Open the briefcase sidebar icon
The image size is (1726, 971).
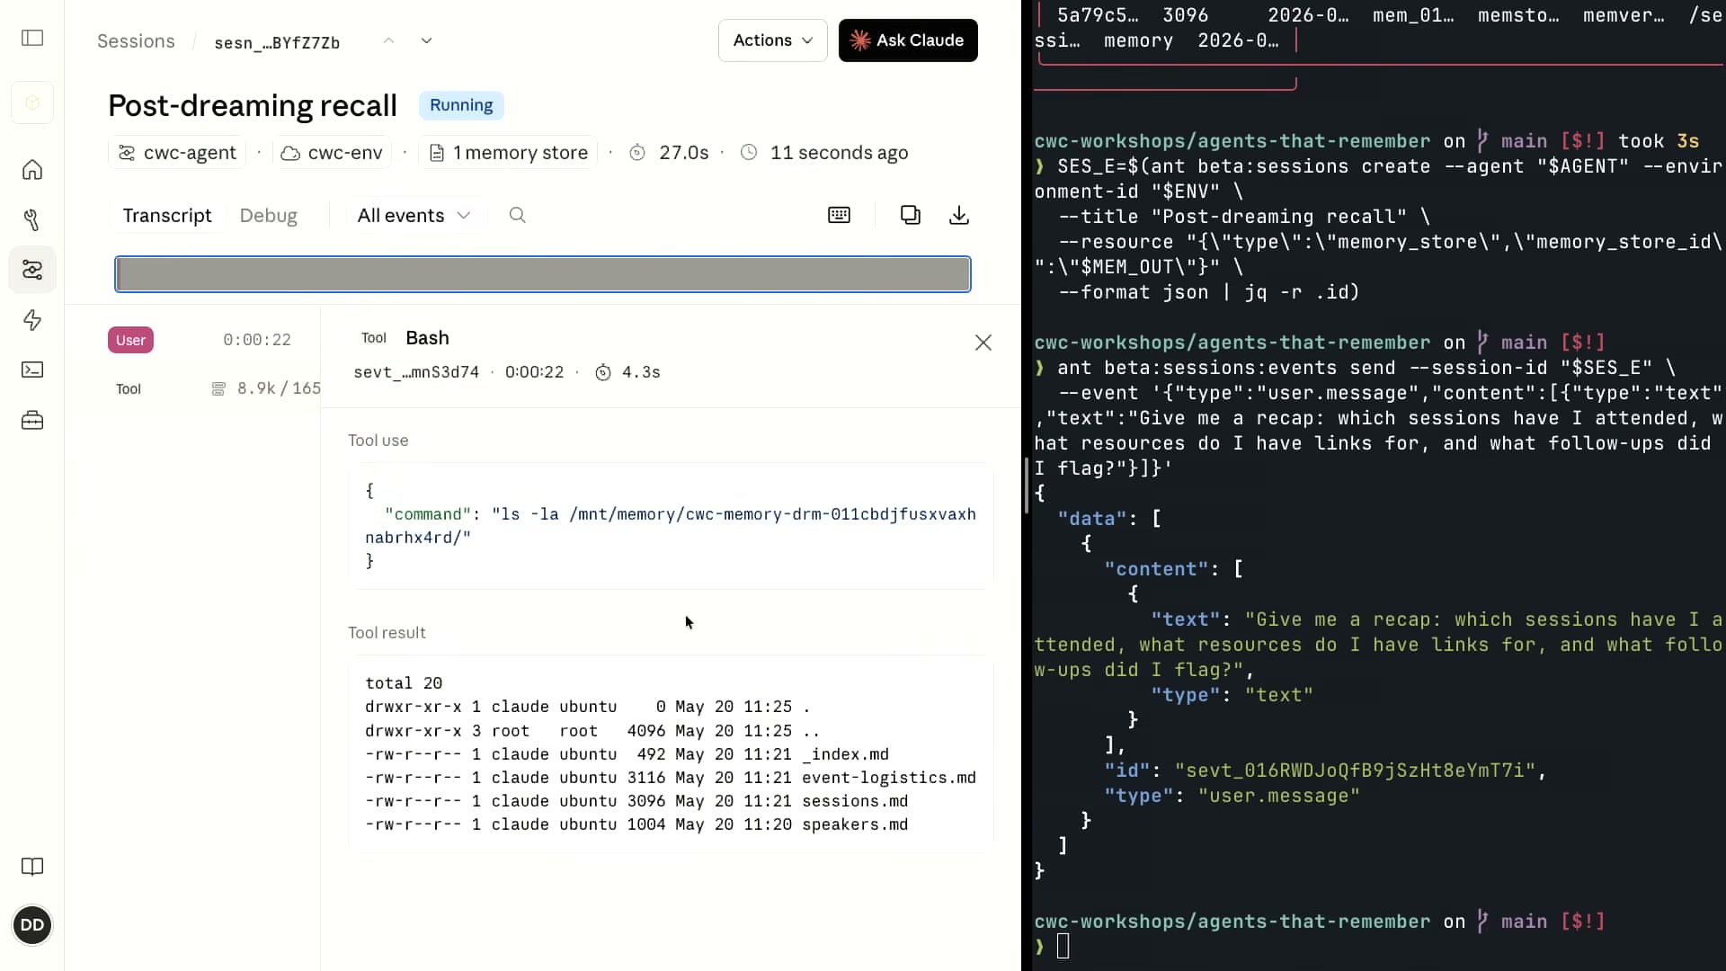coord(32,420)
